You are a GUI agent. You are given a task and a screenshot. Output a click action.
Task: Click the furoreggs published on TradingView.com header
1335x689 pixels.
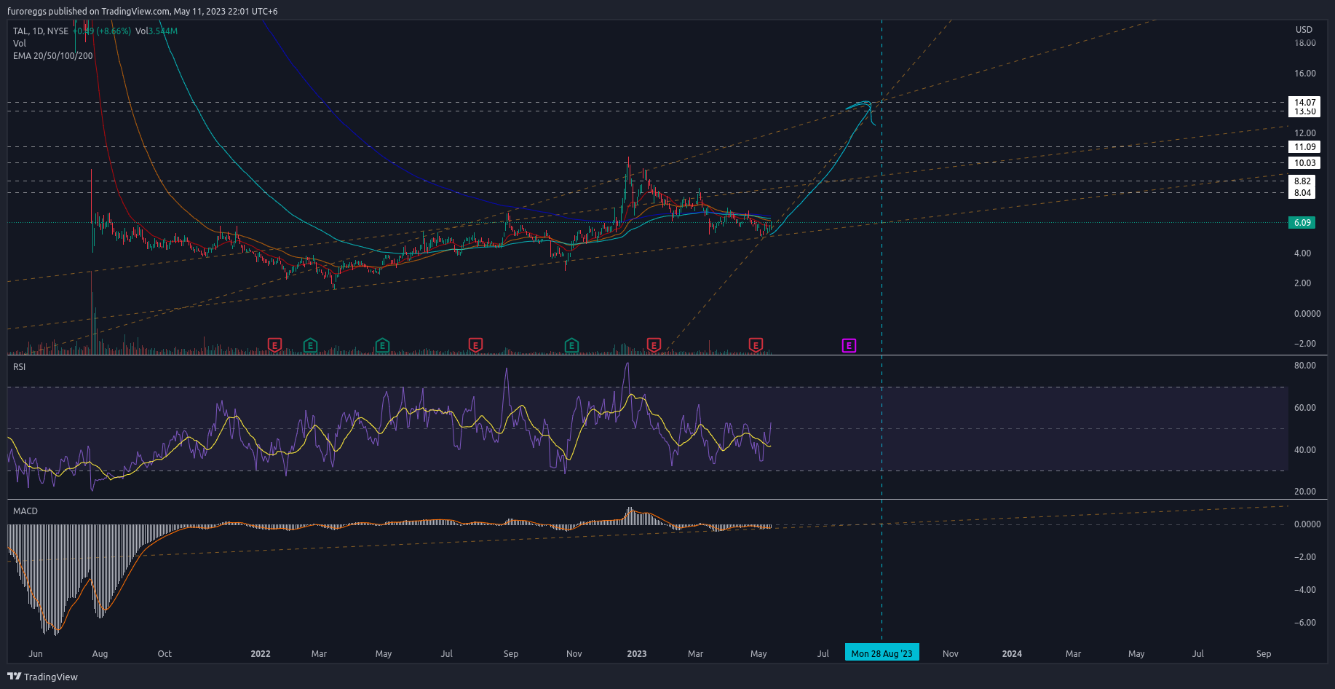[x=142, y=12]
